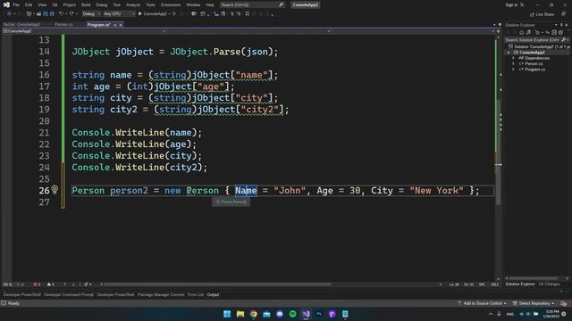Open the Edit menu

click(x=29, y=5)
